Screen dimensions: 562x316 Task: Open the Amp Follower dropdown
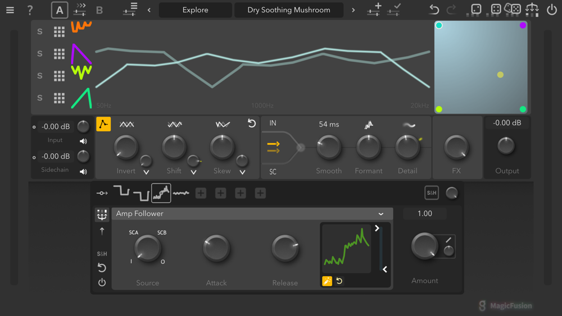pyautogui.click(x=381, y=214)
